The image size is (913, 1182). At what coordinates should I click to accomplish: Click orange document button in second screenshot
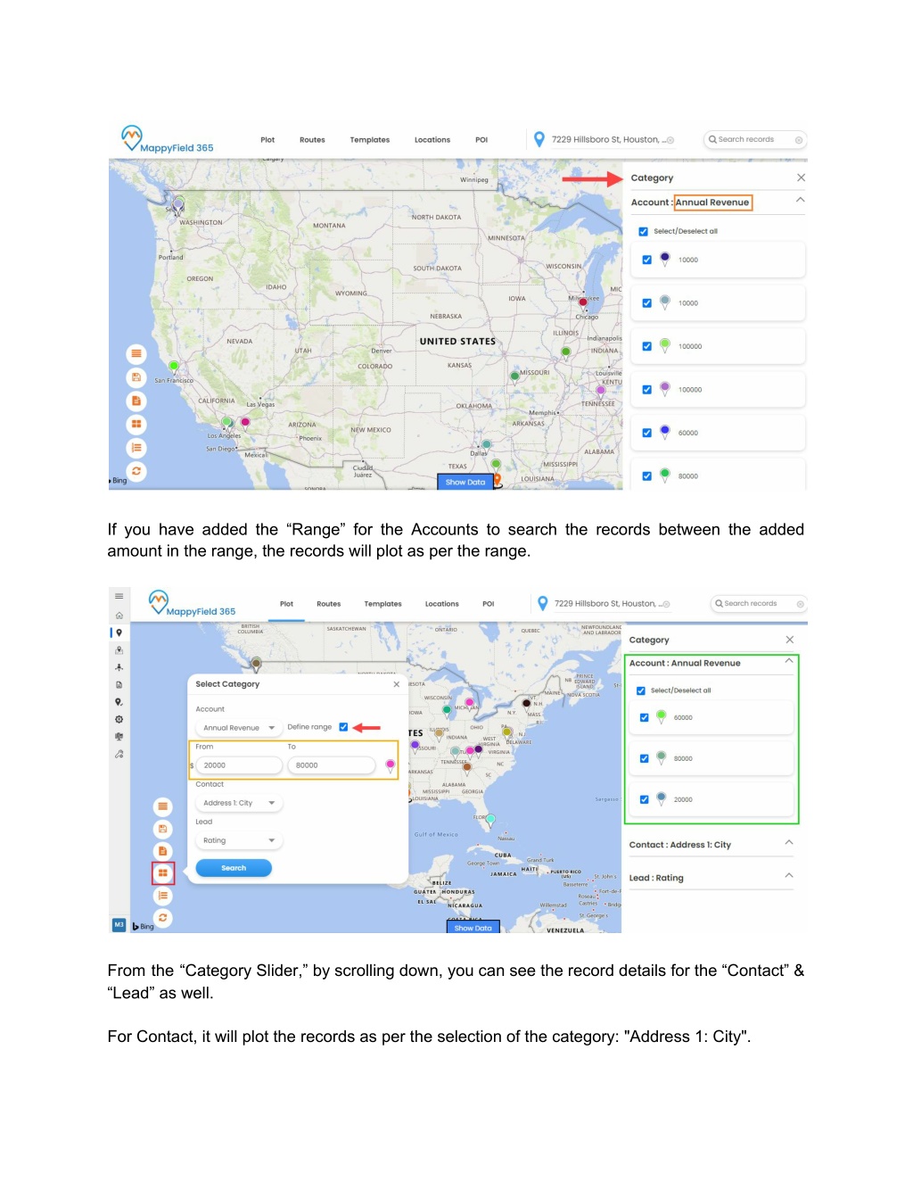coord(162,851)
